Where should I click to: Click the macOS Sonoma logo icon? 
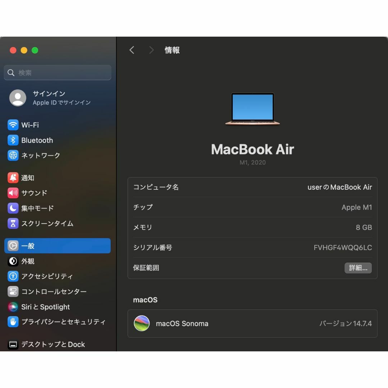[x=142, y=323]
